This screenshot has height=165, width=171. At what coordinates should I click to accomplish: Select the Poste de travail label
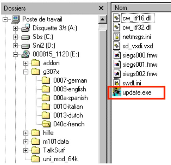(x=42, y=19)
